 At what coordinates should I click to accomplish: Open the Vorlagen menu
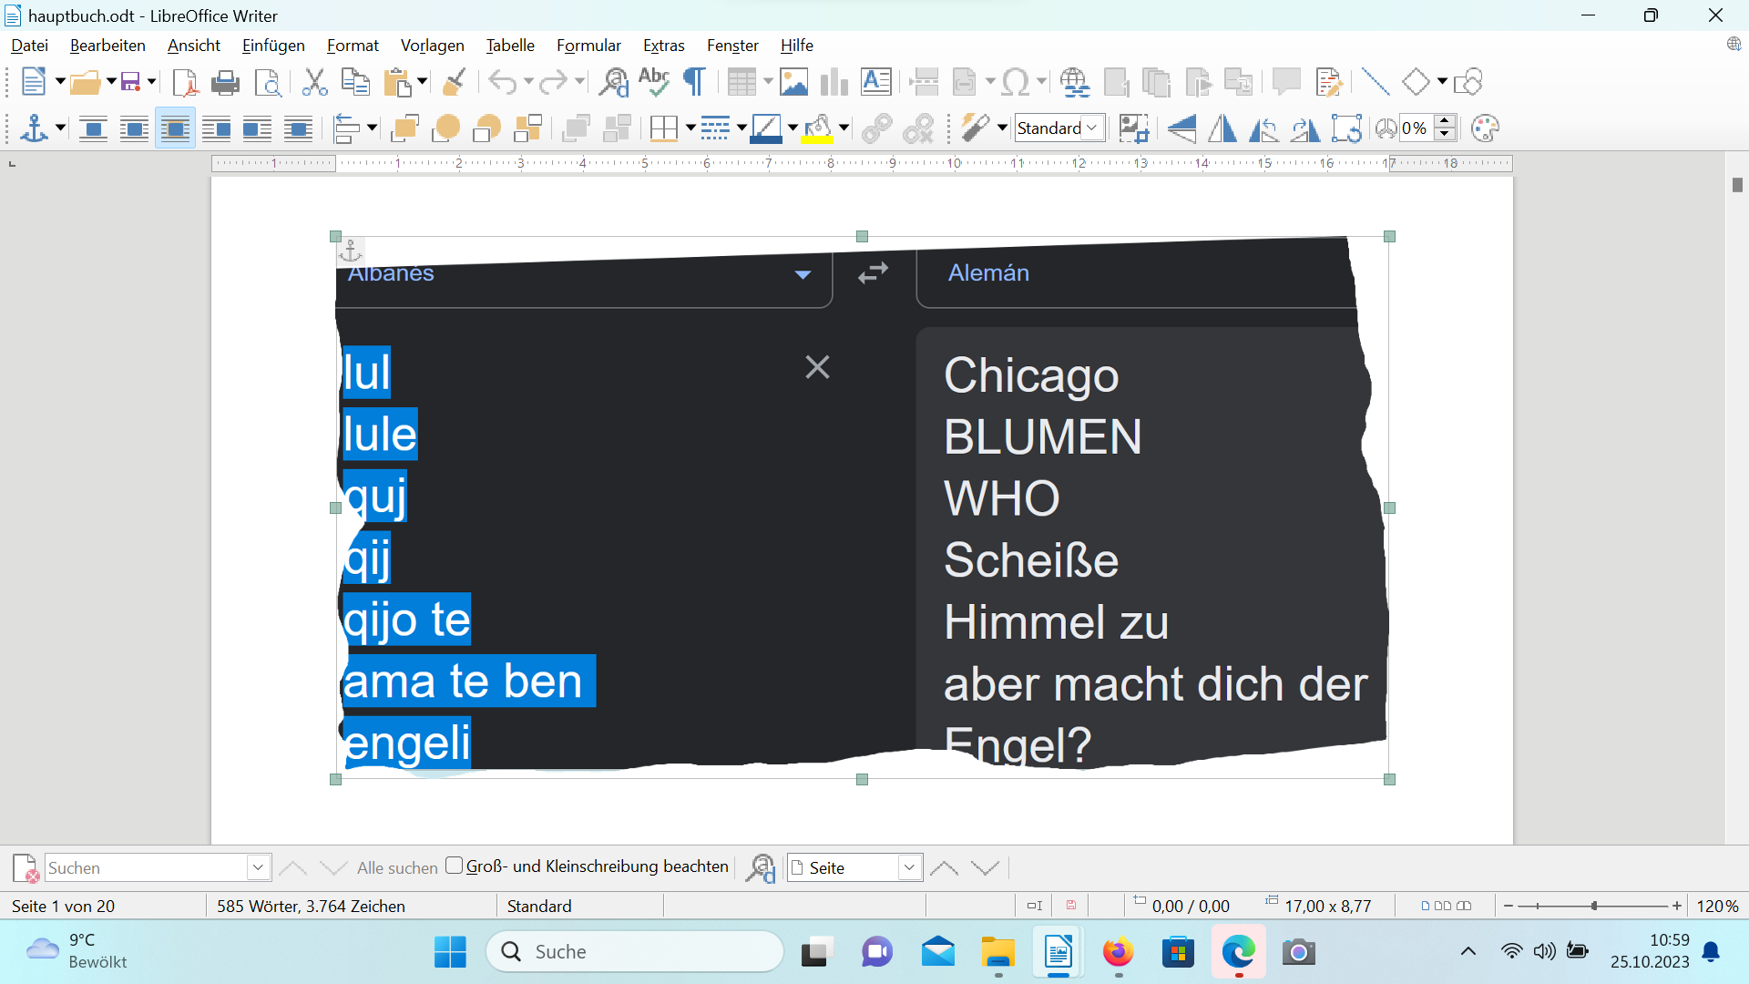432,46
